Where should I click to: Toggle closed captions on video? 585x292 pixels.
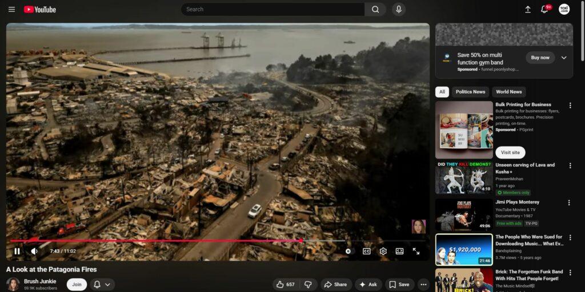[366, 251]
